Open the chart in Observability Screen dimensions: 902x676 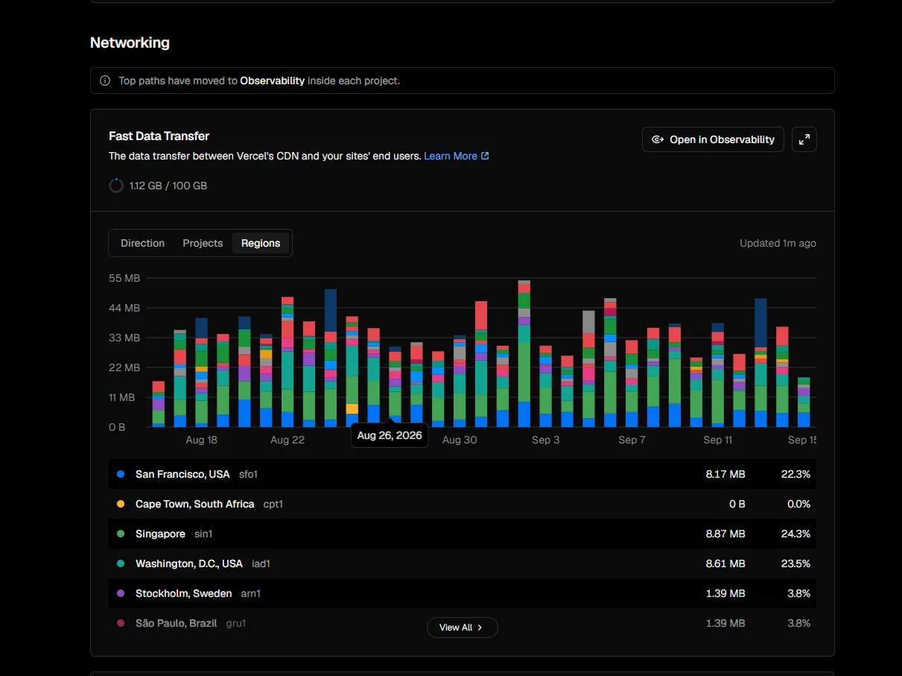tap(713, 139)
